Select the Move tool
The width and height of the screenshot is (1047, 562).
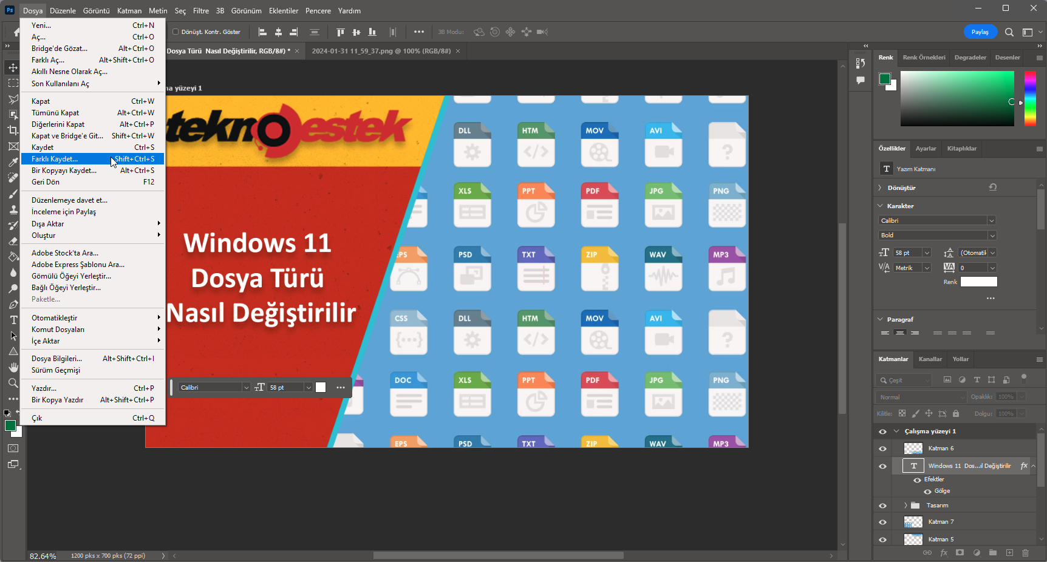point(13,67)
